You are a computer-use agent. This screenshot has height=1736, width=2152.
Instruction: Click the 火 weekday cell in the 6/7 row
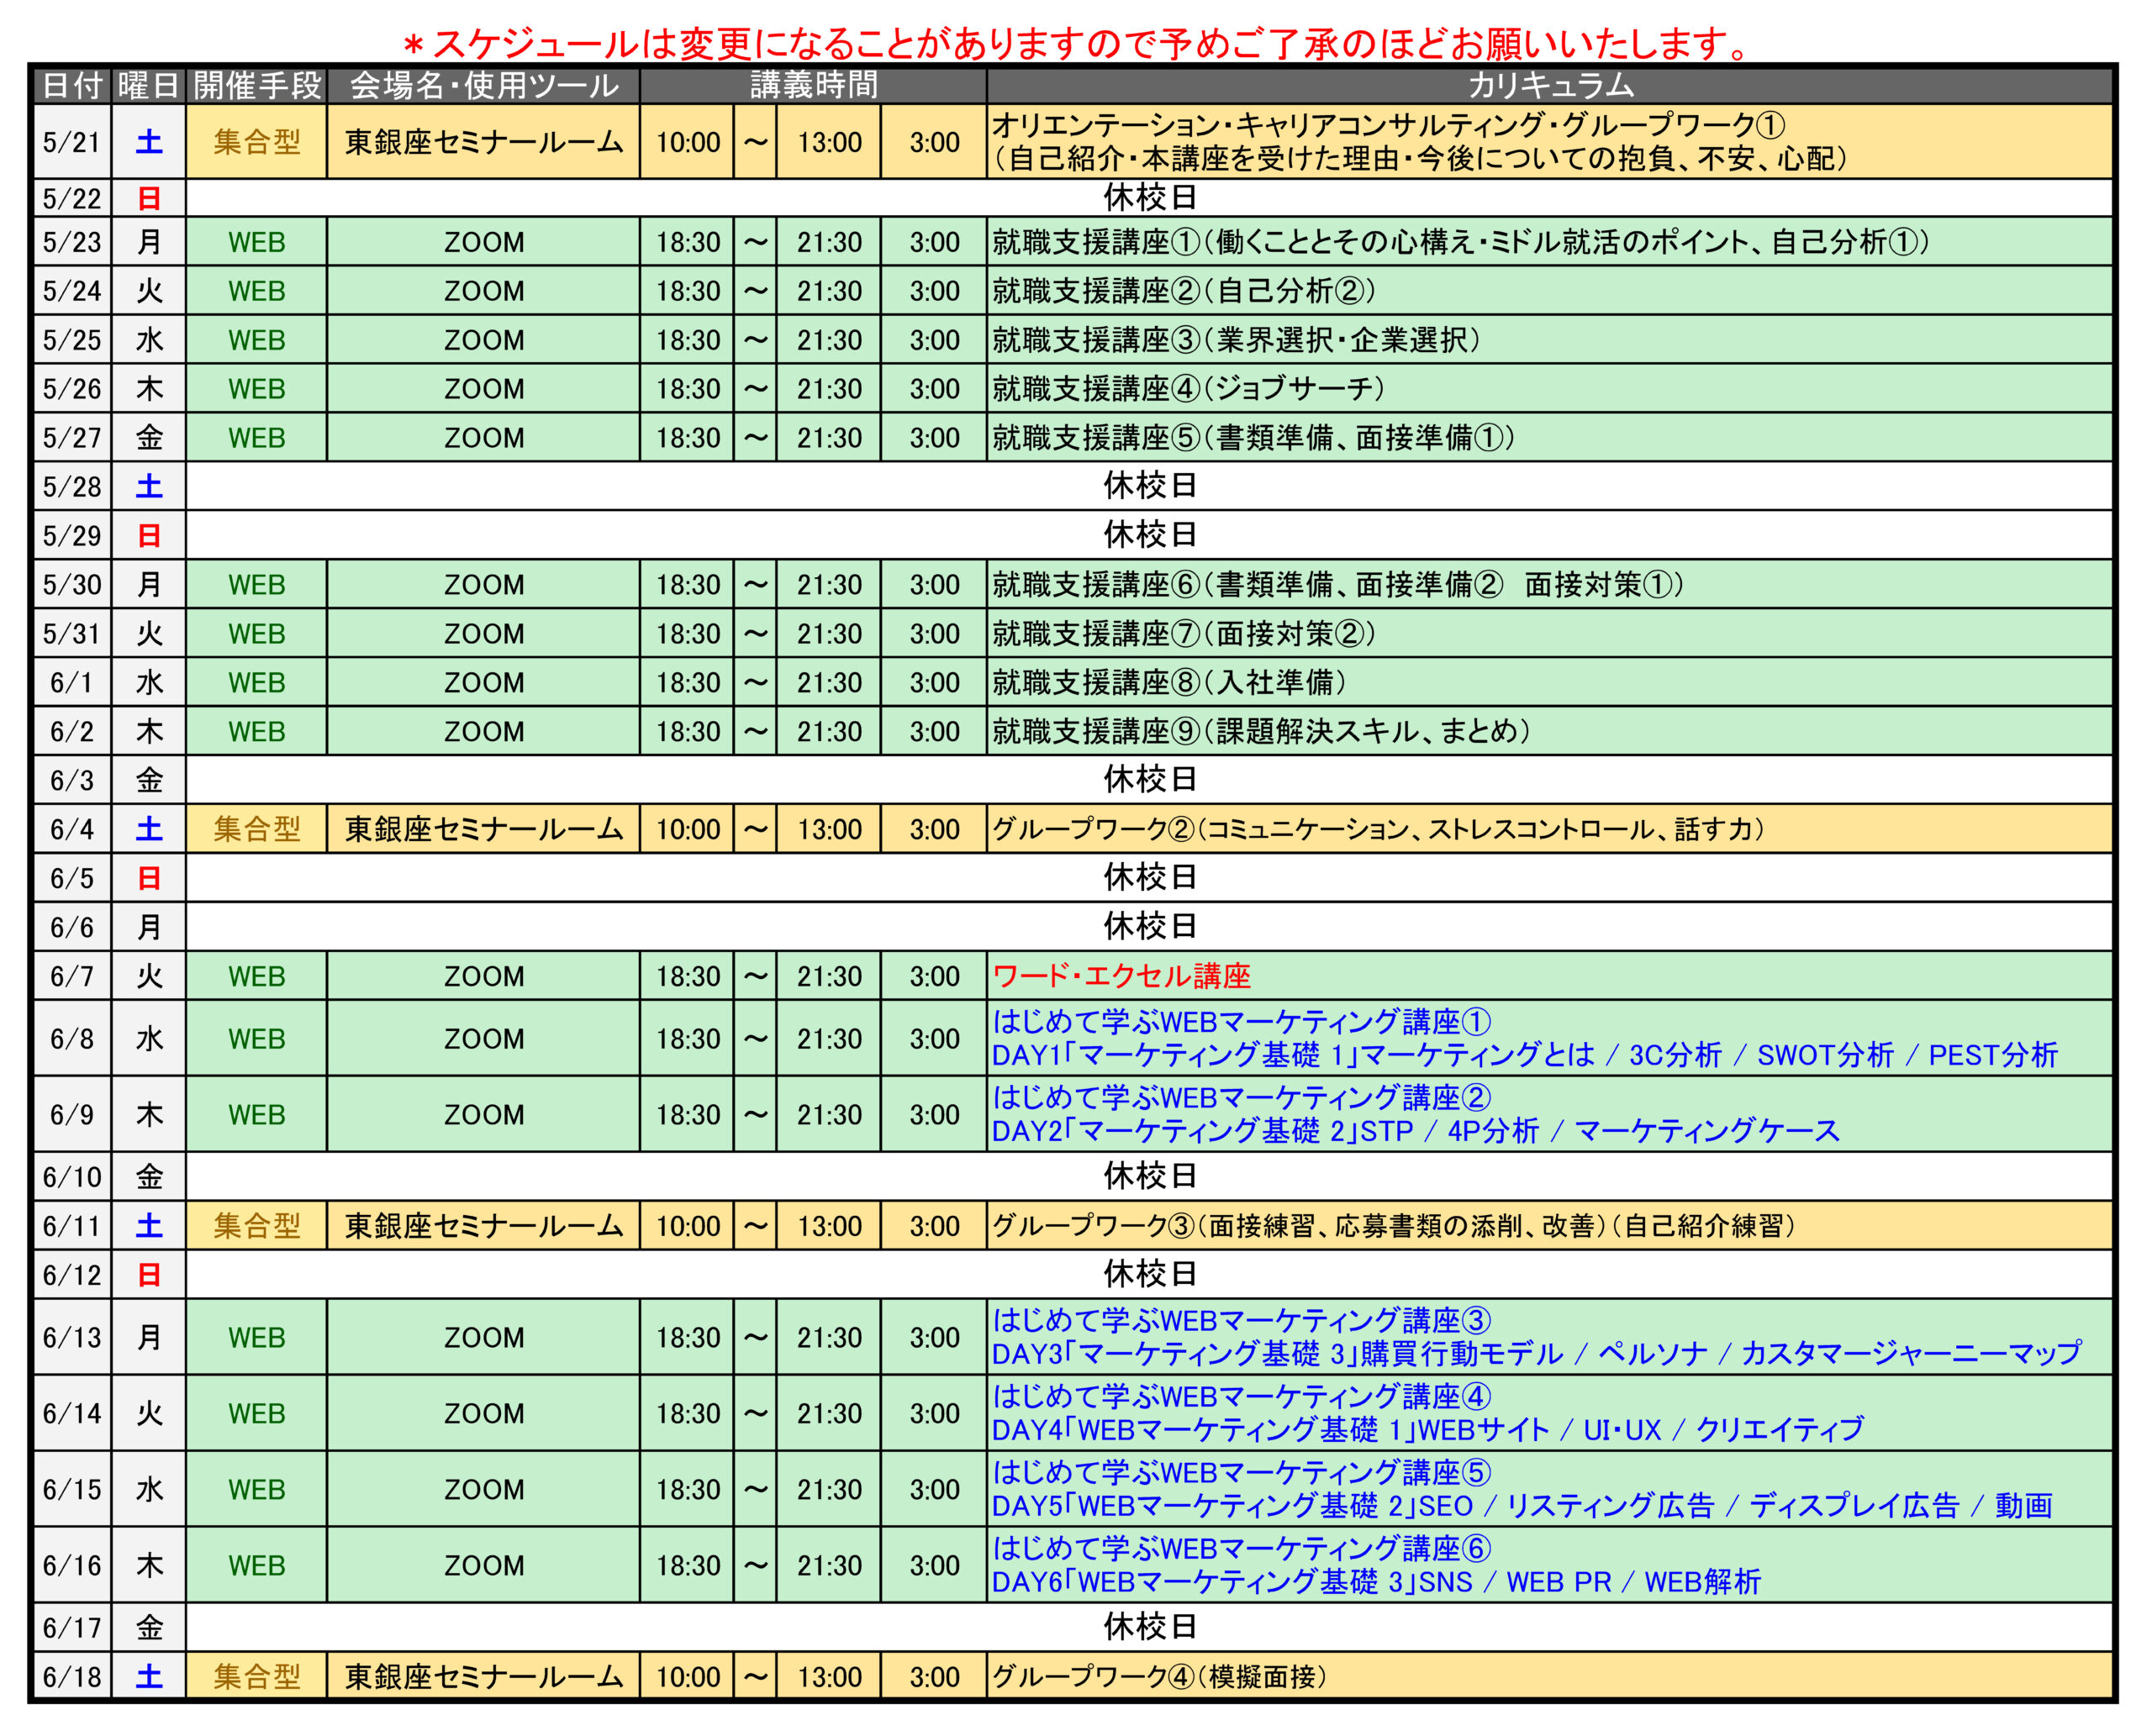click(x=149, y=976)
